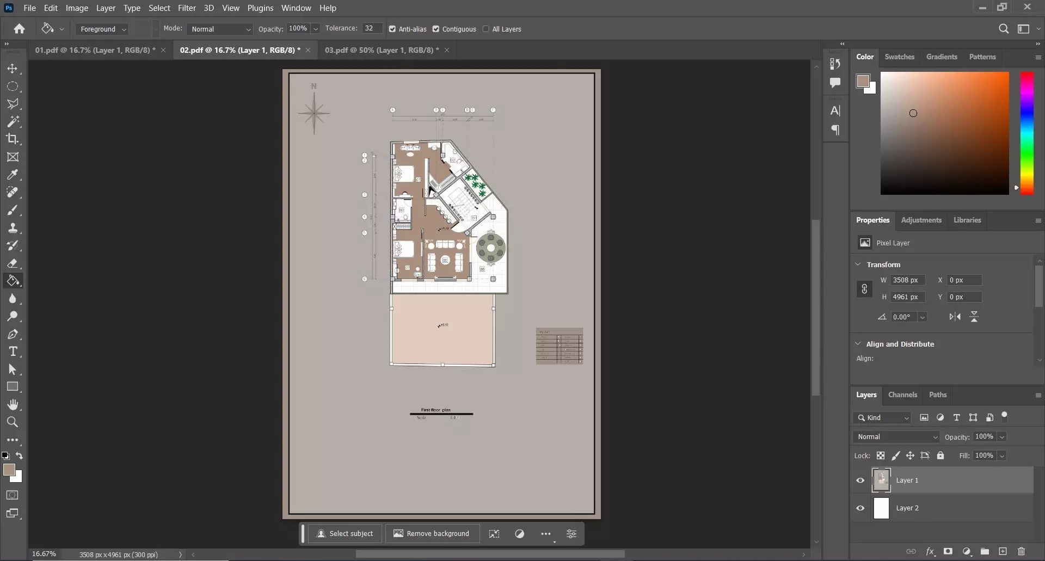Open the Image menu

point(77,8)
